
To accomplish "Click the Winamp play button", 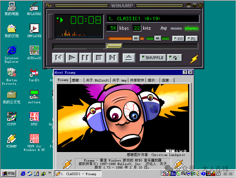I will pos(72,58).
